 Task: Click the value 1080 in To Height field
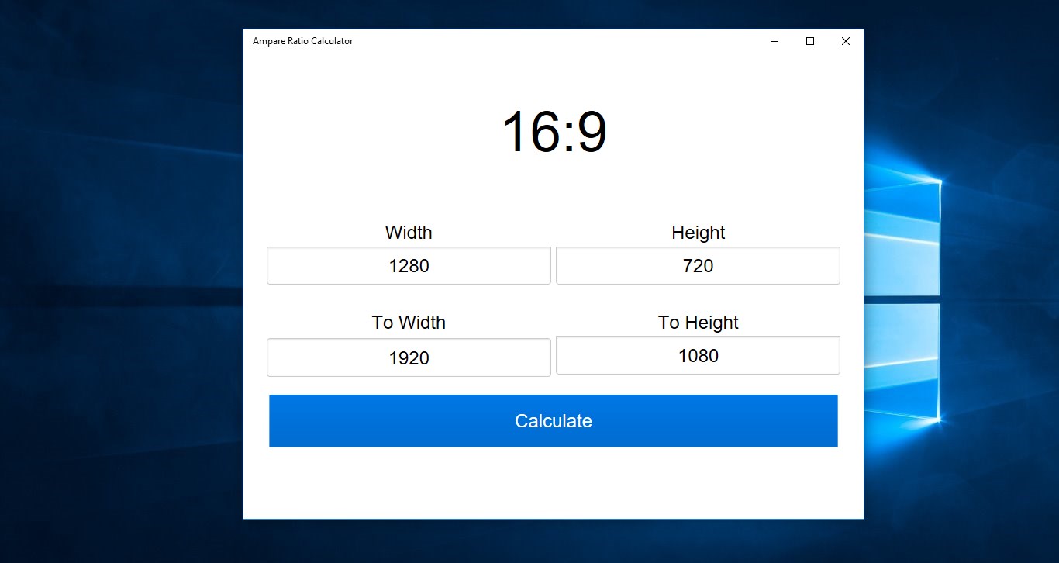tap(697, 355)
